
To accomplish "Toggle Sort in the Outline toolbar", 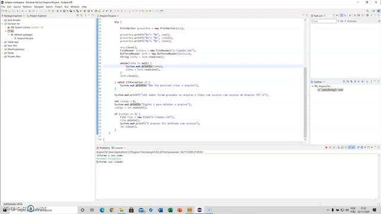I will 348,81.
